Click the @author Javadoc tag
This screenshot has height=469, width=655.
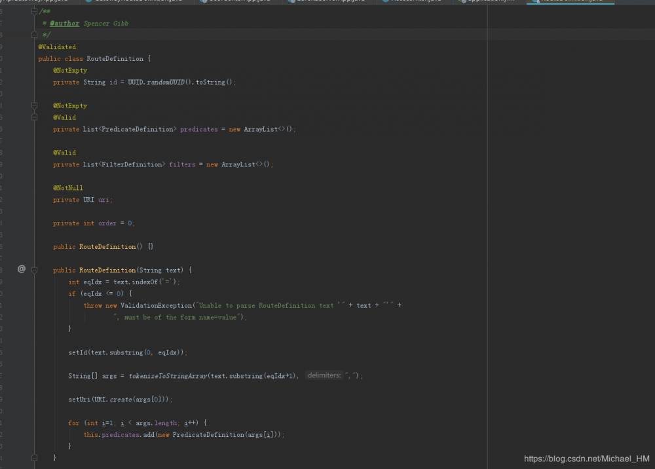(x=64, y=24)
